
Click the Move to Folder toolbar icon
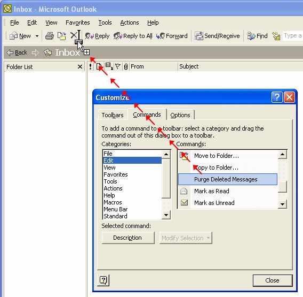coord(62,36)
